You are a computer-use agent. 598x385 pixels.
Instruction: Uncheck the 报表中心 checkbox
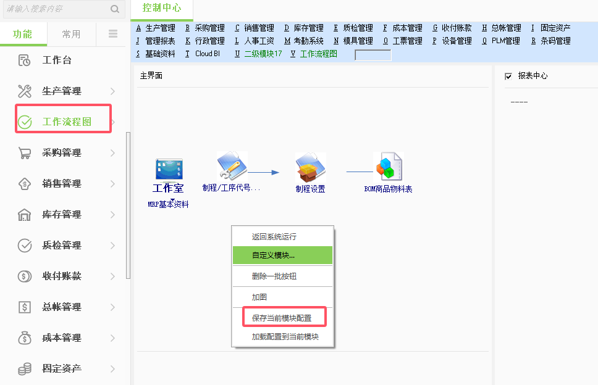509,76
